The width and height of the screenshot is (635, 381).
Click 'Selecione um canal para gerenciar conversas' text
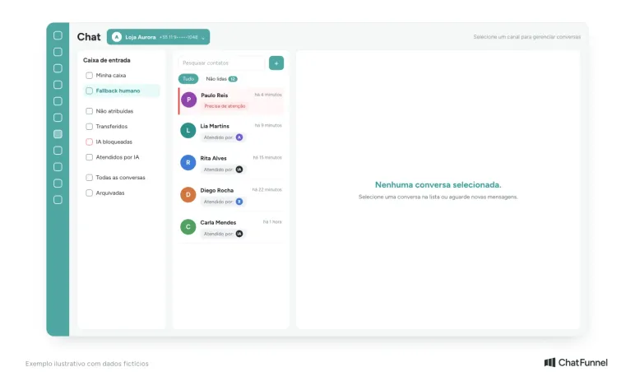pos(527,37)
